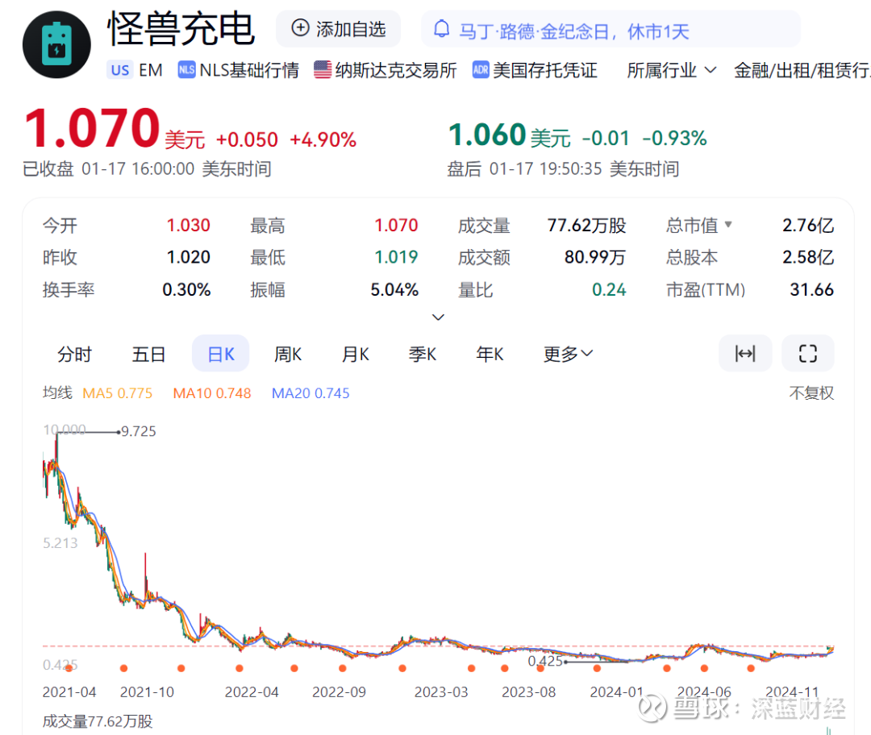Image resolution: width=871 pixels, height=735 pixels.
Task: Click the MA10 0.748 indicator label
Action: click(212, 393)
